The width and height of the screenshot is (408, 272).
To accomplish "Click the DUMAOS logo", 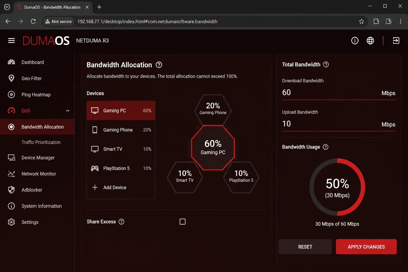I will pyautogui.click(x=46, y=41).
